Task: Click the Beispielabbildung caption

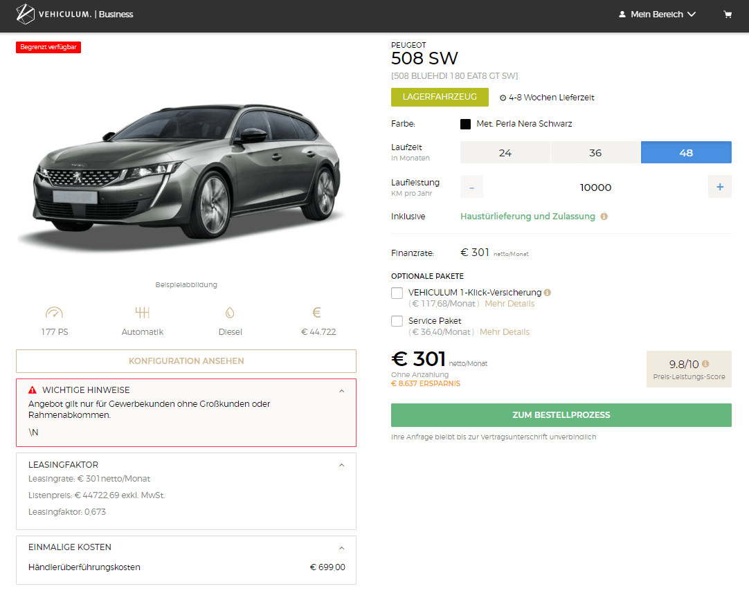Action: coord(186,284)
